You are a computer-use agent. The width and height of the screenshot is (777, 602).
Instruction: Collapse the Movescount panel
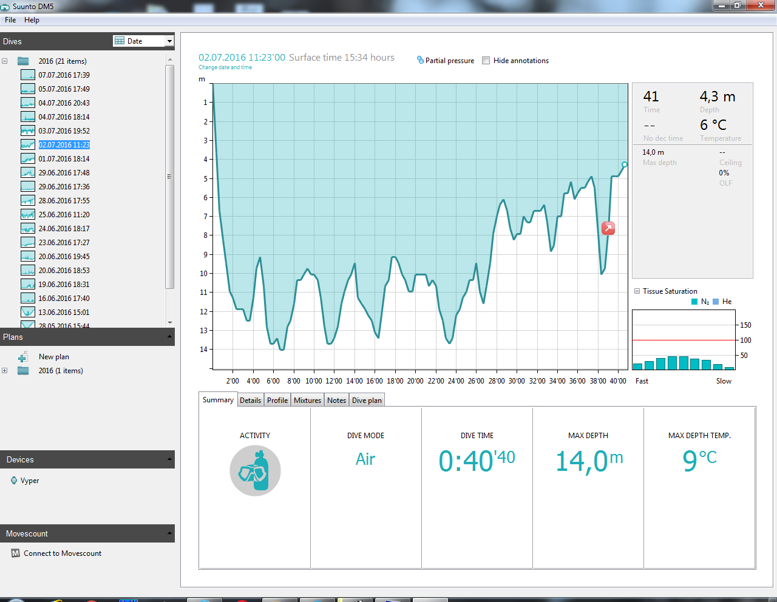[x=169, y=533]
